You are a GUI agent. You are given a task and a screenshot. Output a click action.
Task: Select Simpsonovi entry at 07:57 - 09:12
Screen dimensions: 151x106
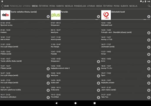(x=75, y=24)
